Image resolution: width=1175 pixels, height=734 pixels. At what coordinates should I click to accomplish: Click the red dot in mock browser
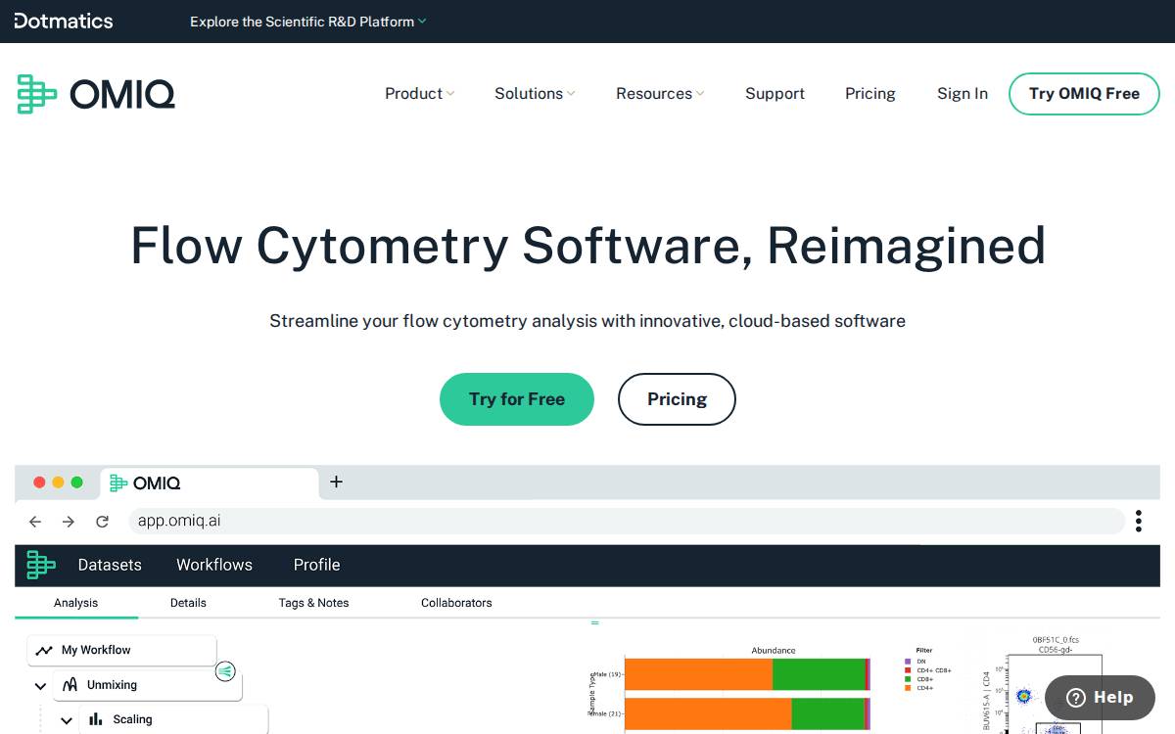click(x=40, y=482)
